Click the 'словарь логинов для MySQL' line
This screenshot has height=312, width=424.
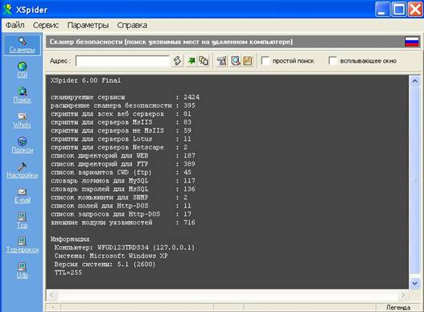click(x=123, y=181)
